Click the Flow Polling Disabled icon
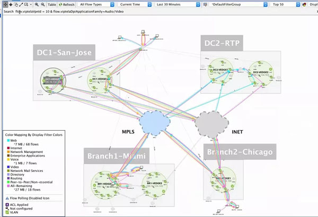Image resolution: width=318 pixels, height=217 pixels. click(x=7, y=198)
